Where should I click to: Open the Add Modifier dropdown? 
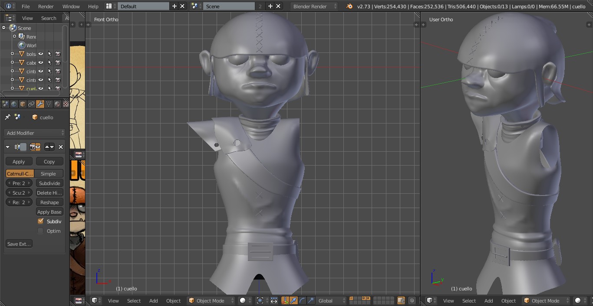pyautogui.click(x=35, y=133)
